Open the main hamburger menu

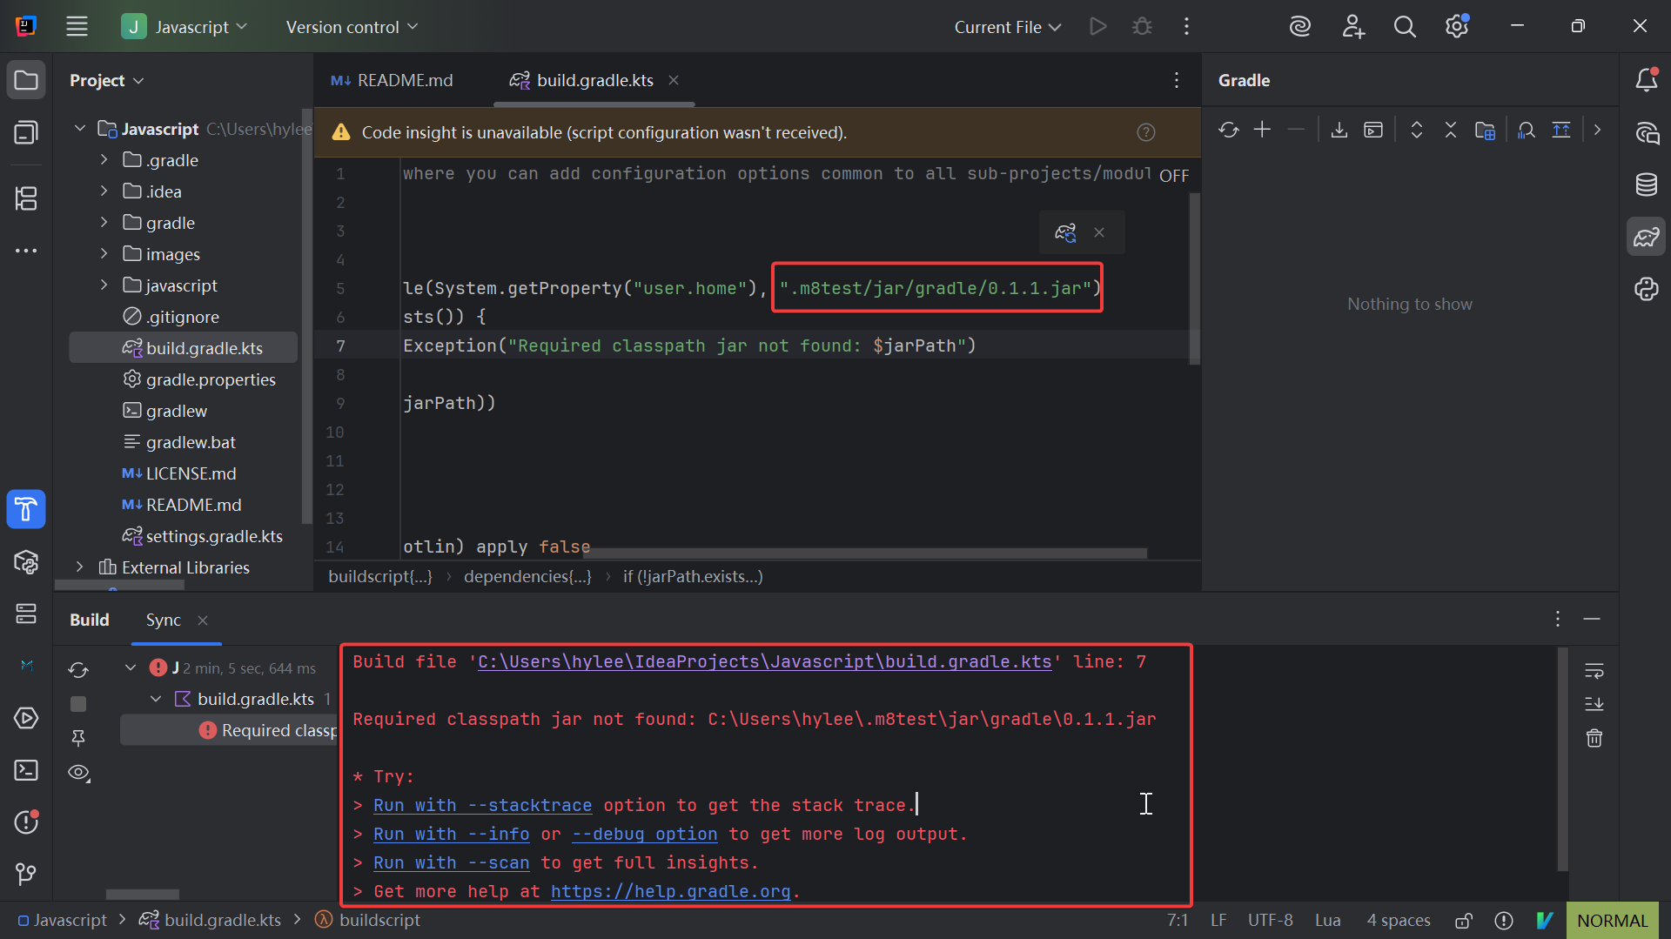77,26
